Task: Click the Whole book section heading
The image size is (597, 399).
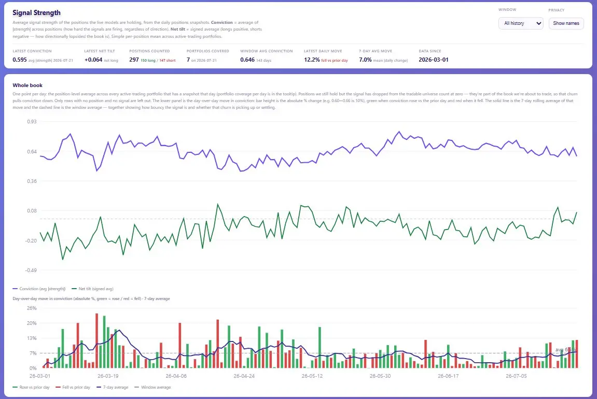Action: (x=27, y=85)
